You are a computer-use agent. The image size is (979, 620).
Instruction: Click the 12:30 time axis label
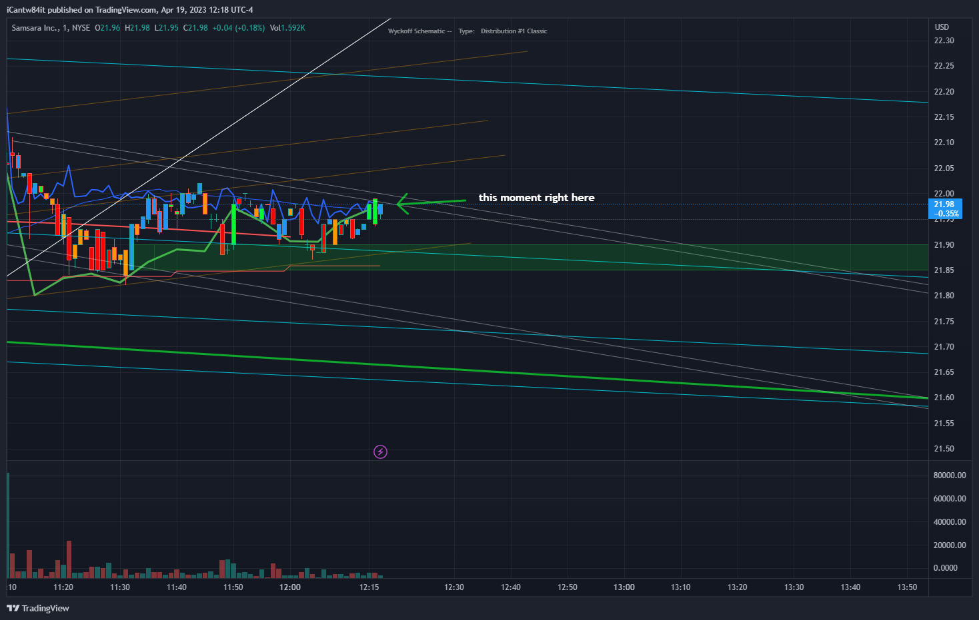point(454,587)
